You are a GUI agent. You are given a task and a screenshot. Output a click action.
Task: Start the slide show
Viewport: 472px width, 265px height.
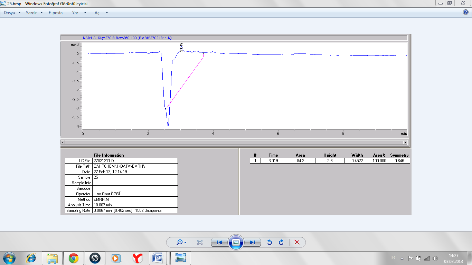236,243
